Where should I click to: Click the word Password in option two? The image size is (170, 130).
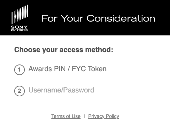point(79,90)
